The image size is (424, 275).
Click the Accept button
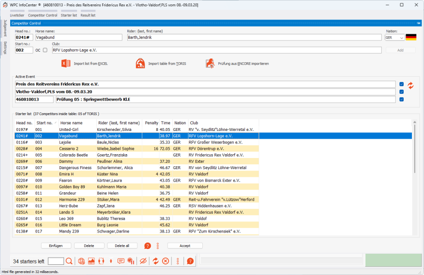185,246
